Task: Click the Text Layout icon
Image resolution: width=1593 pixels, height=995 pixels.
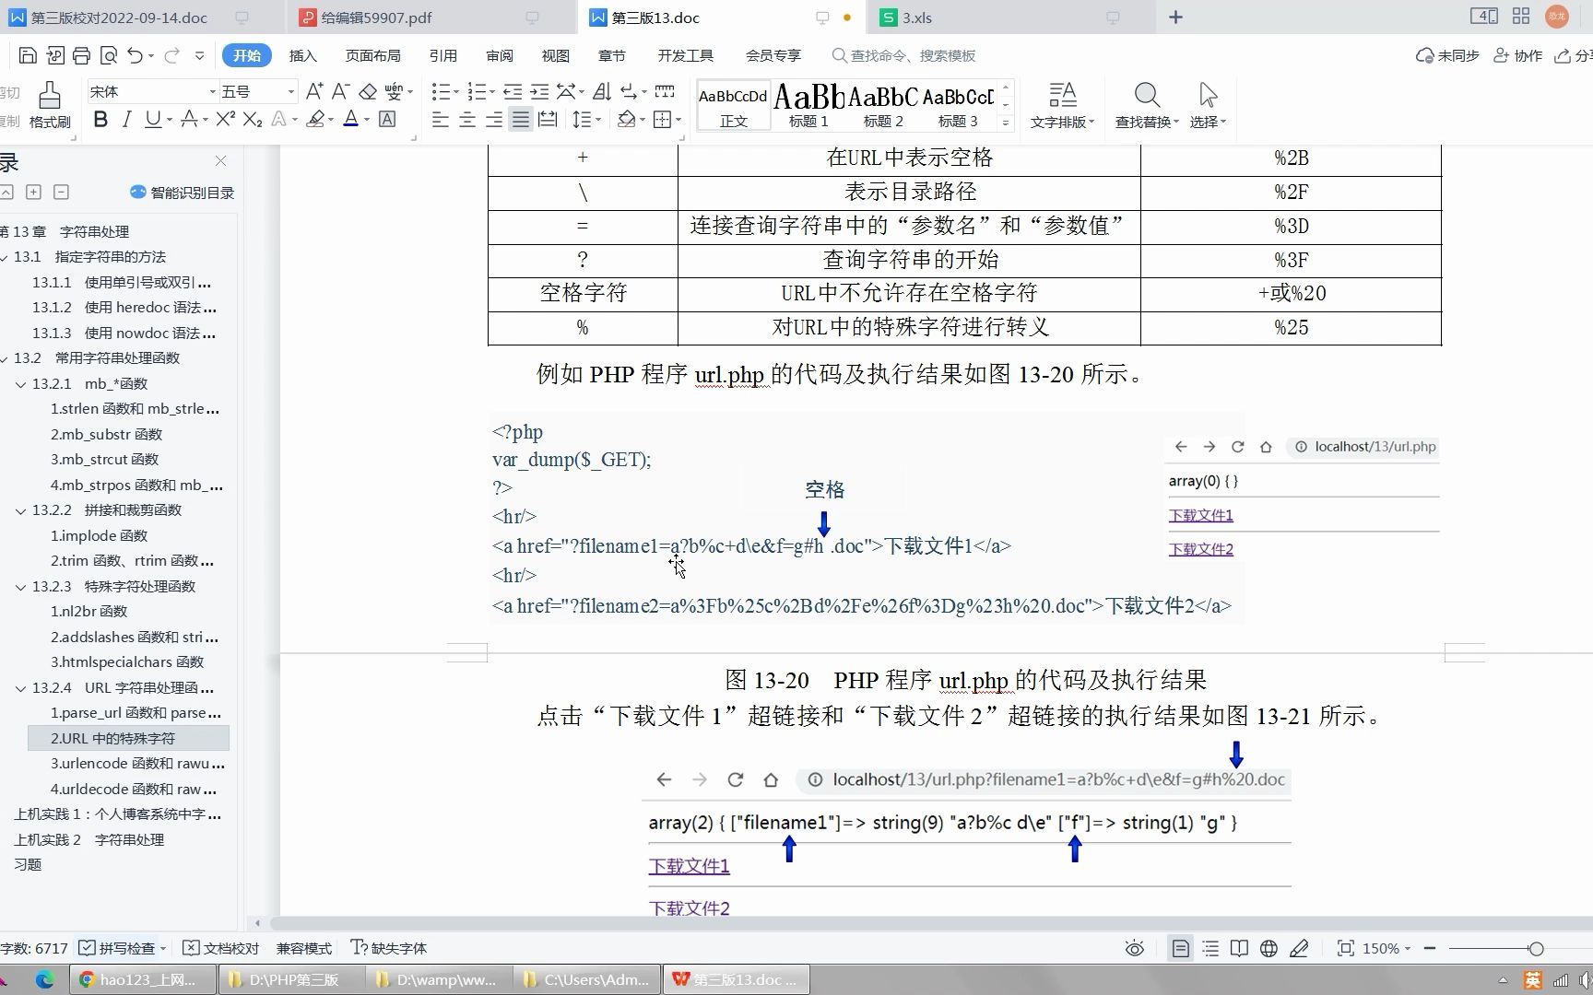Action: 1062,105
